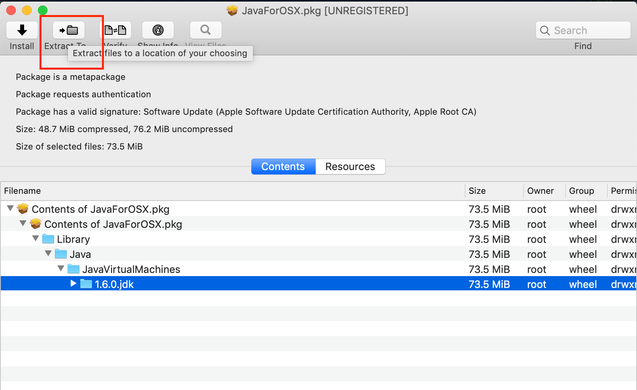This screenshot has width=637, height=390.
Task: Click the compressed size information line
Action: pos(124,129)
